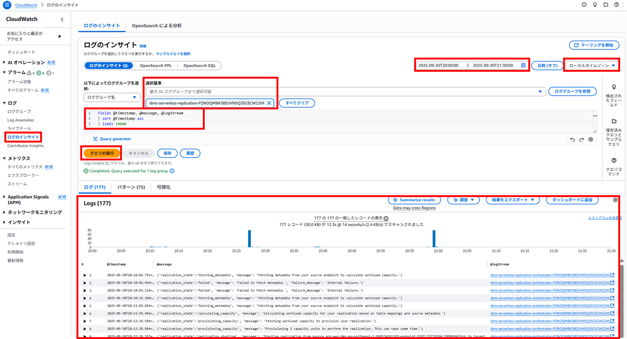Image resolution: width=627 pixels, height=339 pixels.
Task: Switch to OpenSearch による分析 tab
Action: pyautogui.click(x=157, y=25)
